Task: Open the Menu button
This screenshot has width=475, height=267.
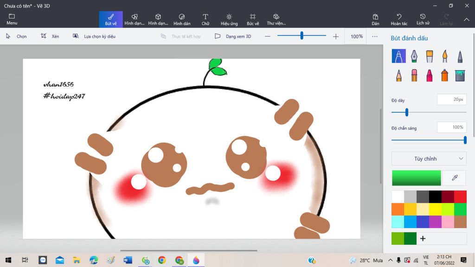Action: point(12,19)
